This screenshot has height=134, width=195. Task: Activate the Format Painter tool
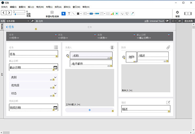[133, 14]
